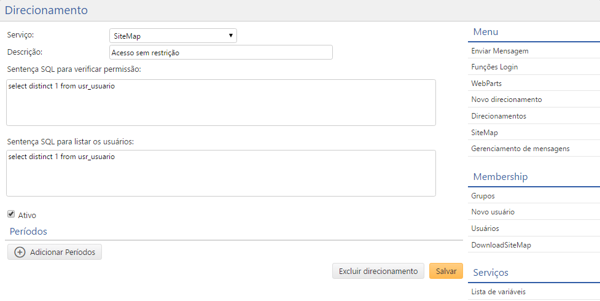Open SiteMap from the Menu panel
Image resolution: width=600 pixels, height=301 pixels.
pyautogui.click(x=485, y=132)
